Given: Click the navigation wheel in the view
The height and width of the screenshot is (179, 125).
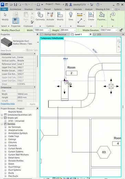Looking at the screenshot, I should [x=119, y=41].
